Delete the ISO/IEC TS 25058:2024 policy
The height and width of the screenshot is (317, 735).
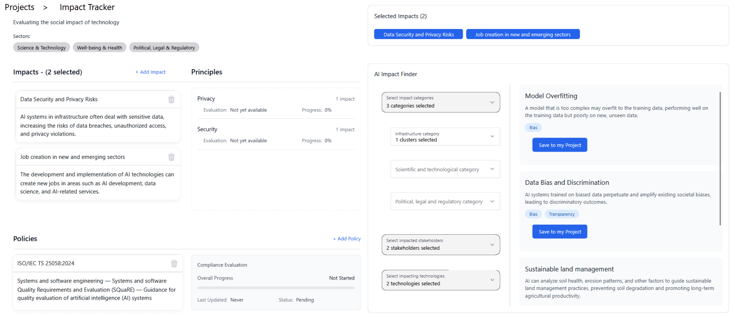tap(174, 263)
